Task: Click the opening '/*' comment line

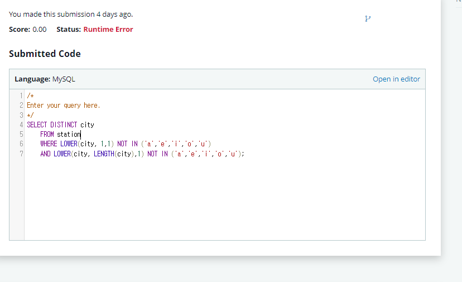Action: pos(30,95)
